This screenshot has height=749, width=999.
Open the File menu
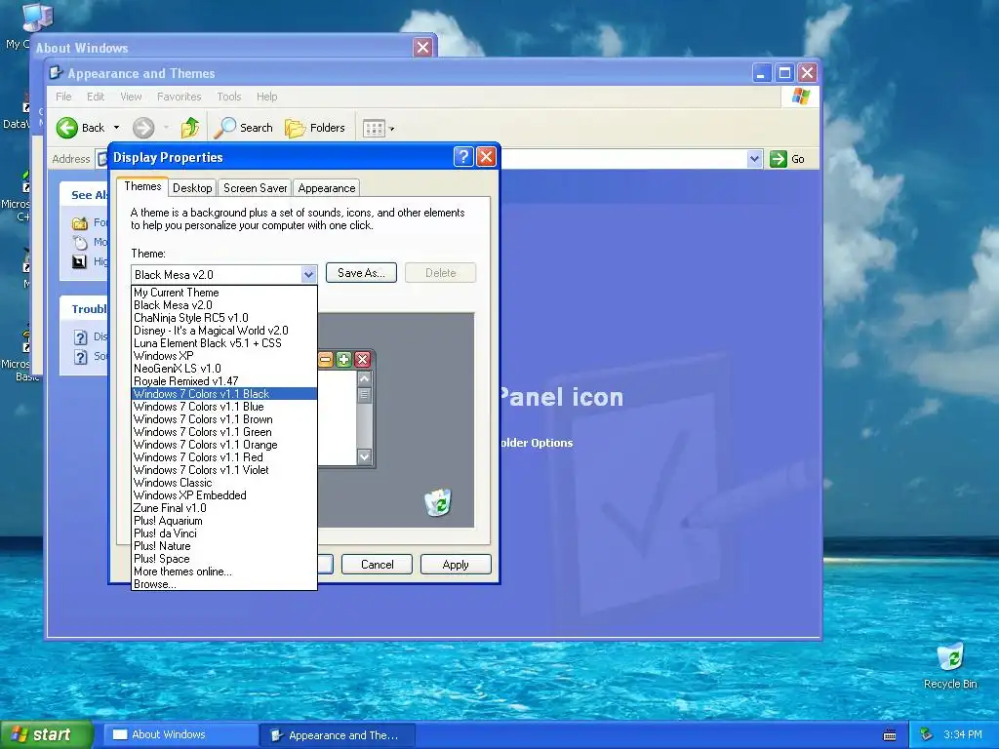click(63, 97)
